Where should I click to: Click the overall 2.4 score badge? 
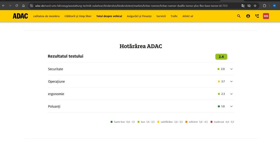click(x=221, y=57)
